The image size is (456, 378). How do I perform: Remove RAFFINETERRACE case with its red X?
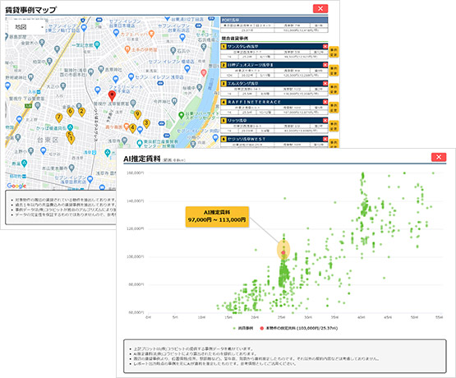click(325, 102)
